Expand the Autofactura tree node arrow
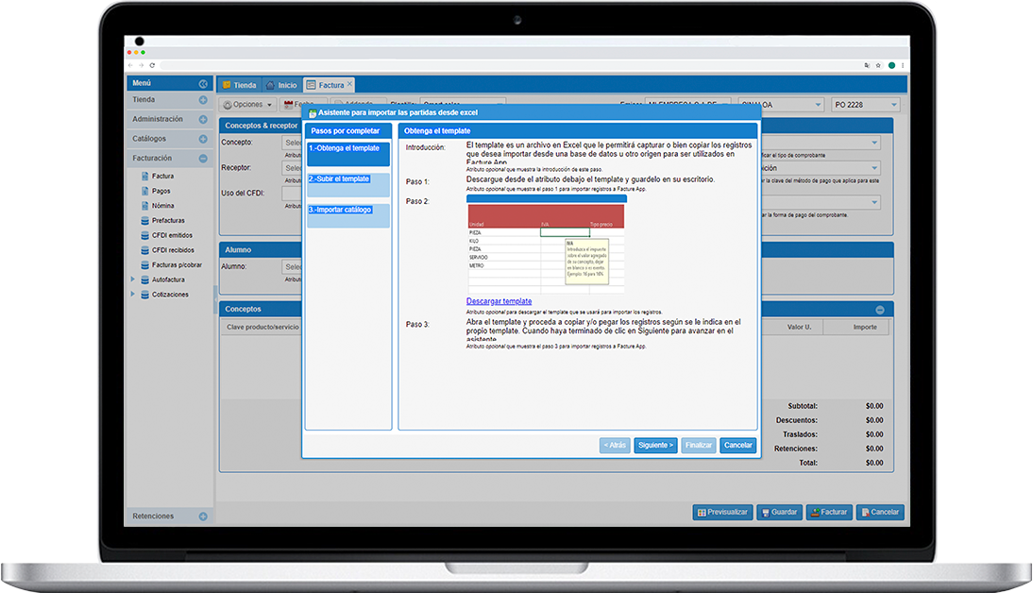Image resolution: width=1033 pixels, height=593 pixels. [x=133, y=280]
